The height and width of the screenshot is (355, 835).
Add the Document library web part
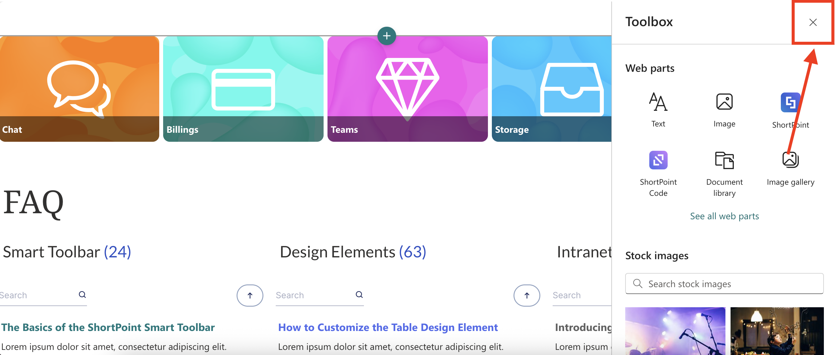coord(724,160)
